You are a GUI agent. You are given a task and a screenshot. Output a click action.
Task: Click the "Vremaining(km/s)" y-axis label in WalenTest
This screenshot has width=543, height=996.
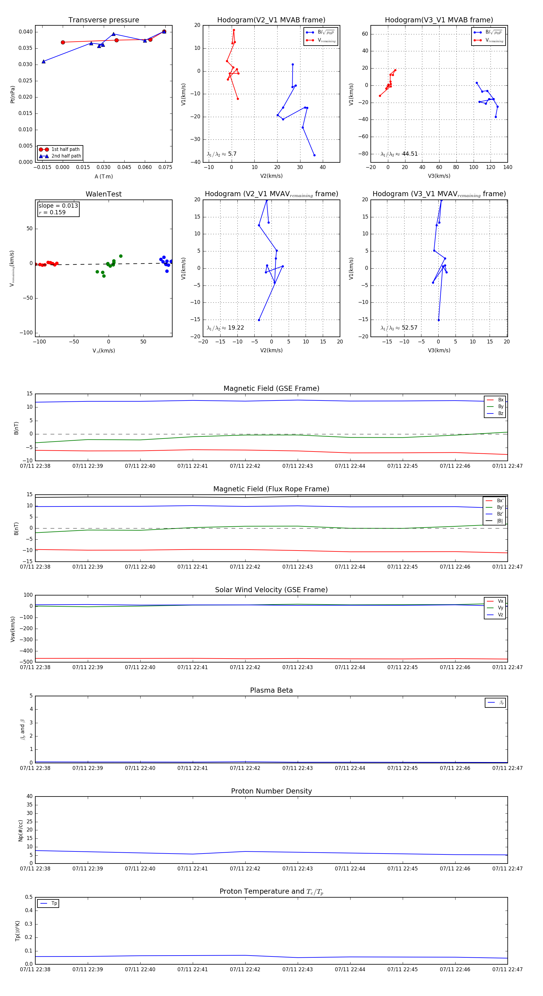[x=12, y=268]
